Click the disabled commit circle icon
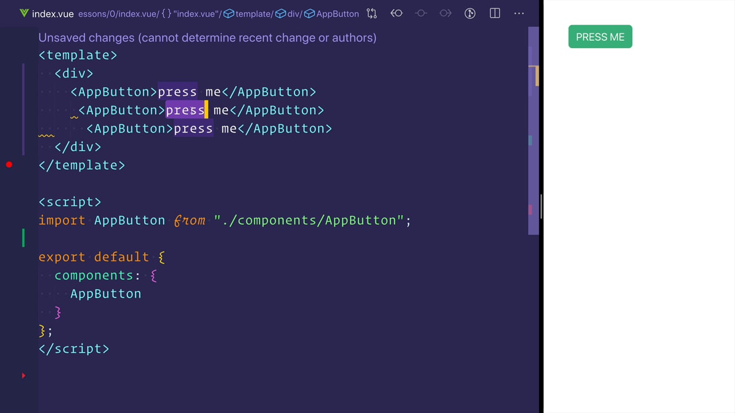Viewport: 735px width, 413px height. point(421,13)
